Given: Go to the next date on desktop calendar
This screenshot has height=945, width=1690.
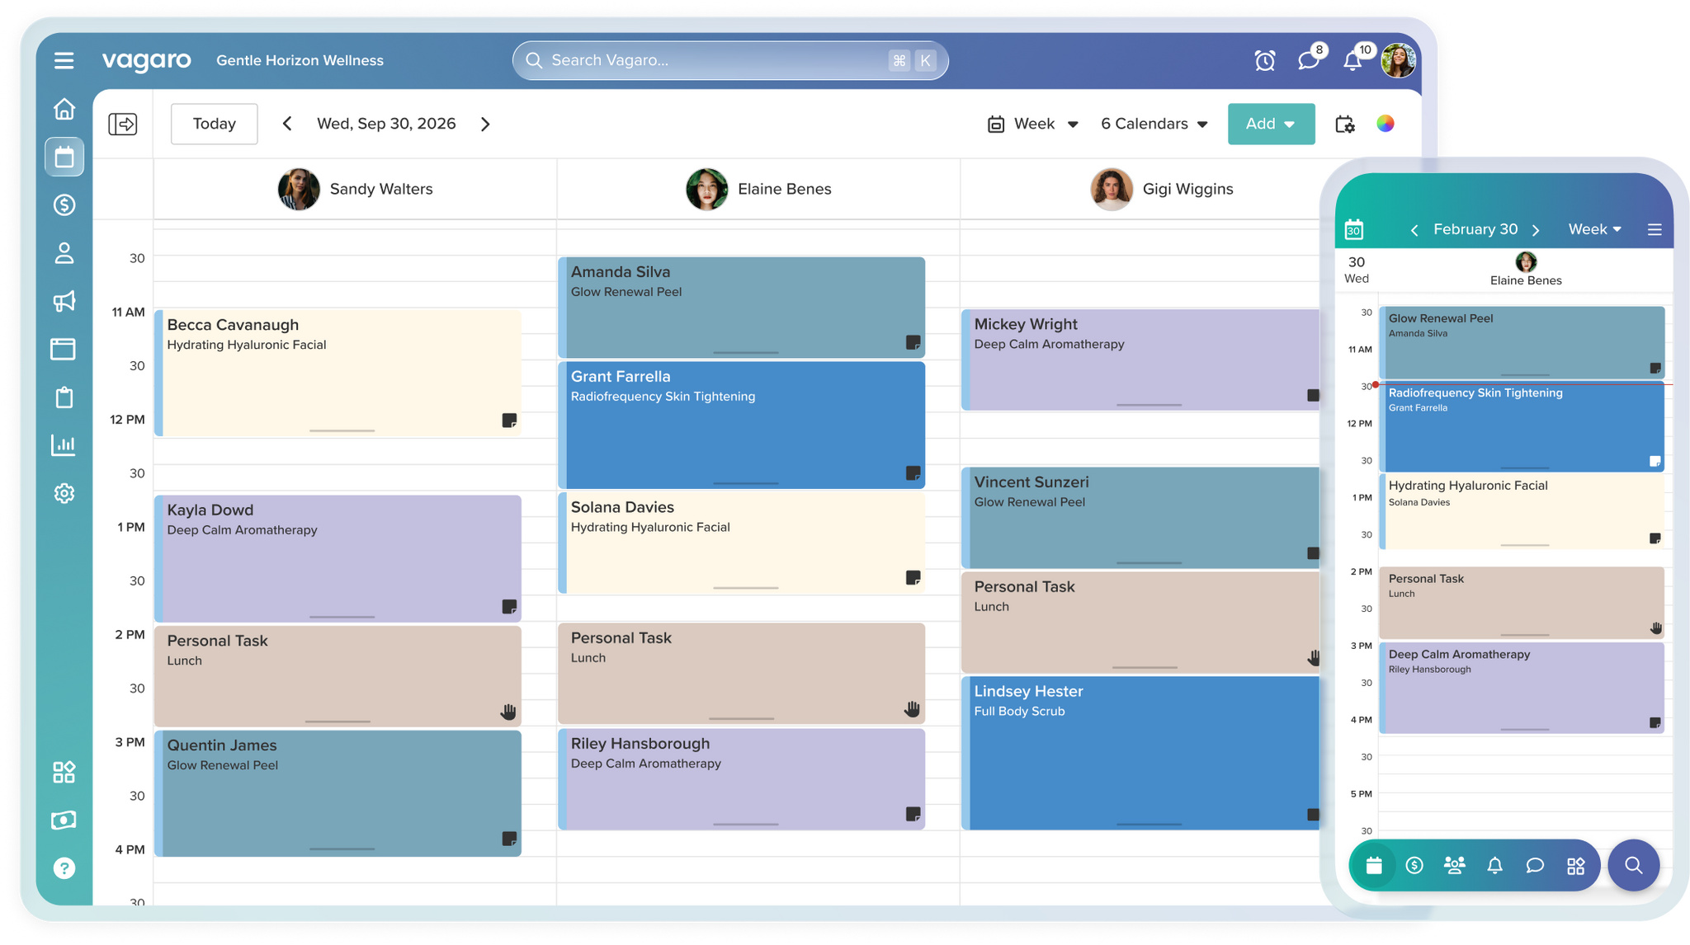Looking at the screenshot, I should click(x=485, y=124).
